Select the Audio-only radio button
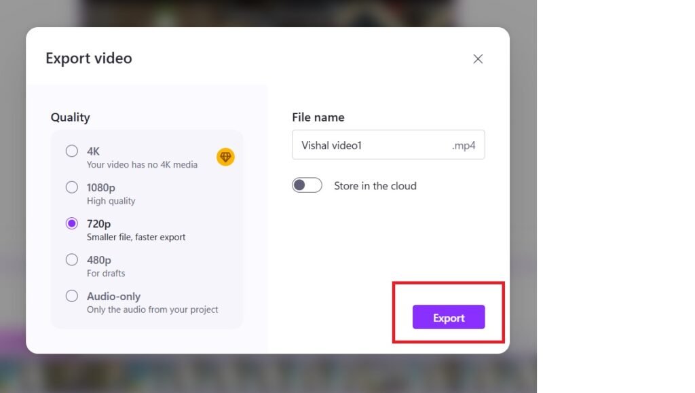This screenshot has height=393, width=695. (x=72, y=296)
